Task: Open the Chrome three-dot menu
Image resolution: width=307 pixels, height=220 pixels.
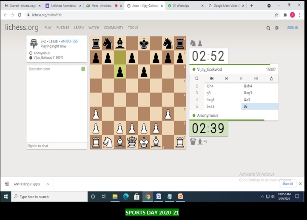Action: 300,15
